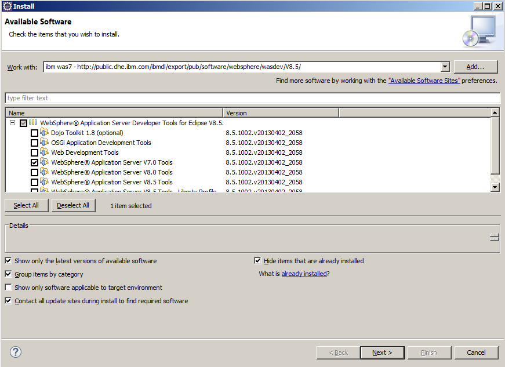Select WebSphere Application Server Developer Tools category text
505x367 pixels.
pos(132,123)
